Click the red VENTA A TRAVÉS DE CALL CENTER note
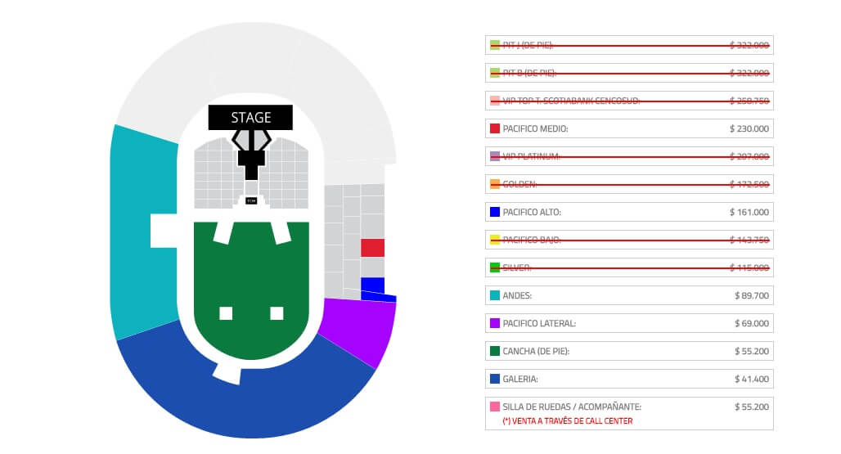This screenshot has height=454, width=841. 567,421
